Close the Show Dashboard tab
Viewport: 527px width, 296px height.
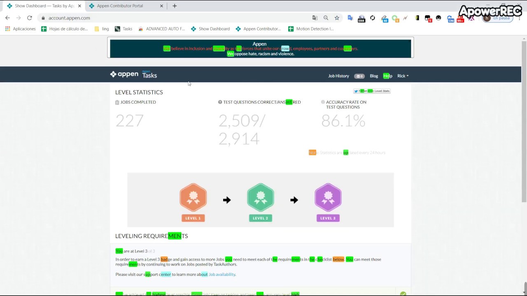point(79,6)
